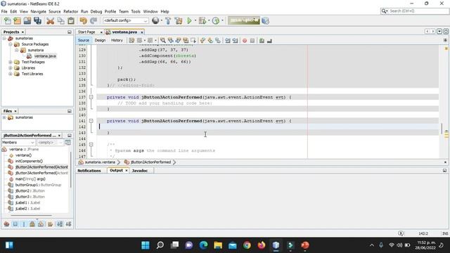Screen dimensions: 450x253
Task: Click the Profile Project clock icon
Action: click(x=216, y=20)
